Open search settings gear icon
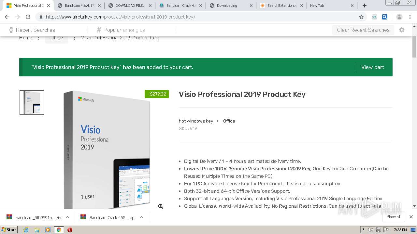Image resolution: width=417 pixels, height=234 pixels. pyautogui.click(x=402, y=30)
